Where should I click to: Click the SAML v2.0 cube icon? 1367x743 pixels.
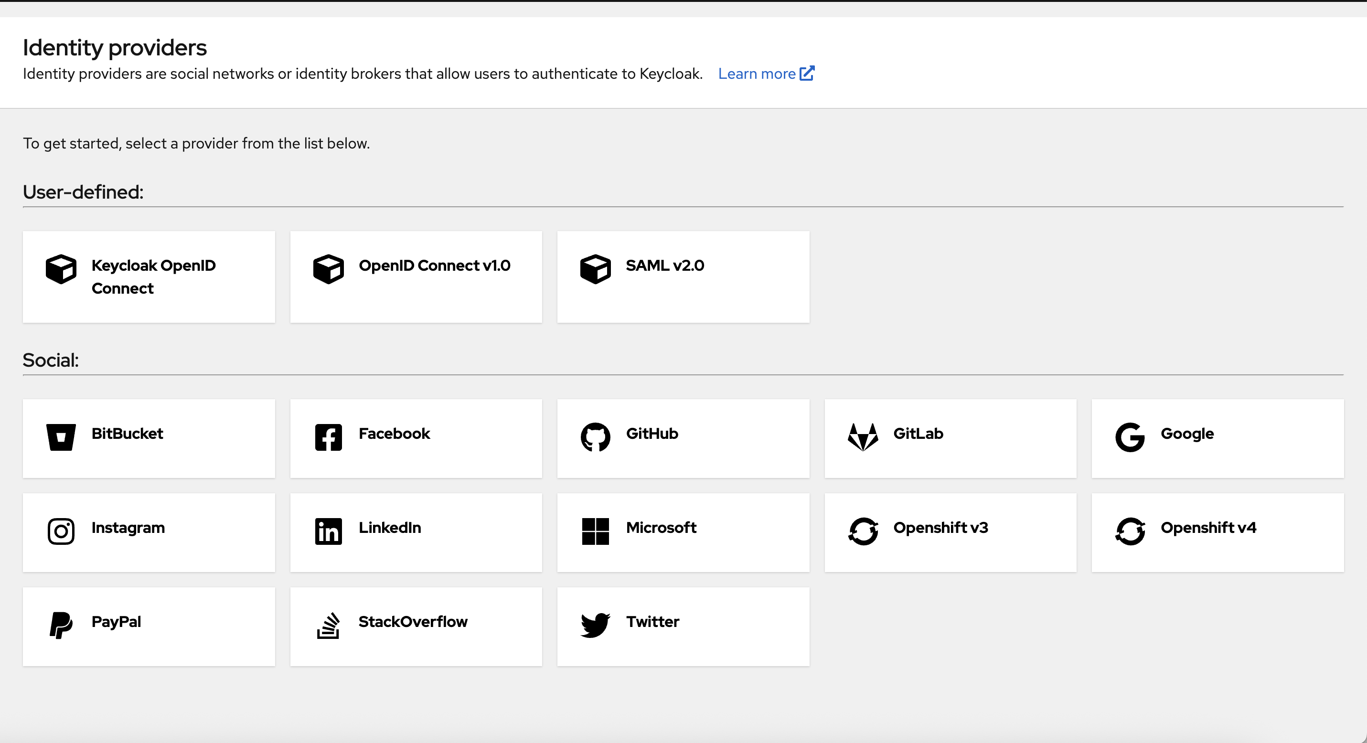click(x=596, y=269)
